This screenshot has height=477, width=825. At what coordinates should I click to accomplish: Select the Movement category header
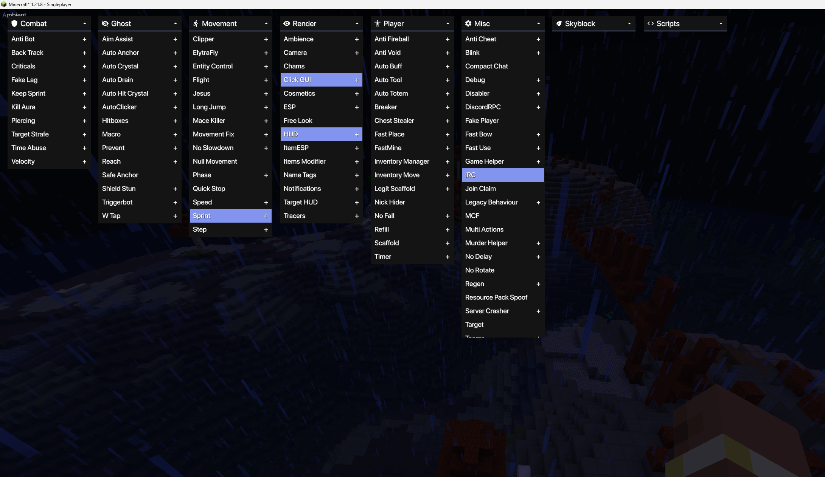coord(231,23)
